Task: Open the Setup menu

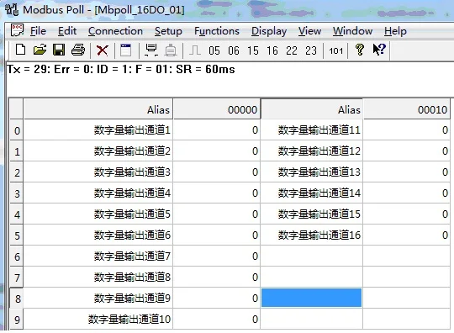Action: [x=168, y=31]
